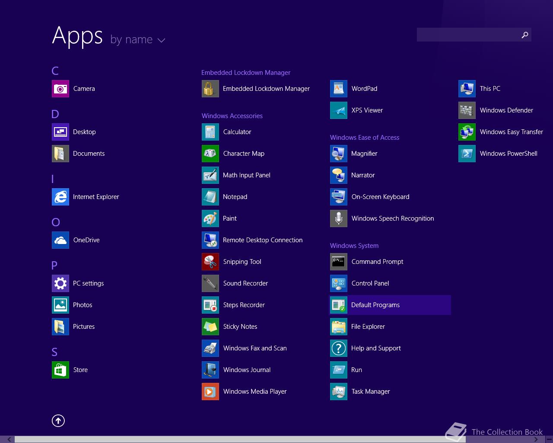This screenshot has width=553, height=443.
Task: Open On-Screen Keyboard icon
Action: coord(339,197)
